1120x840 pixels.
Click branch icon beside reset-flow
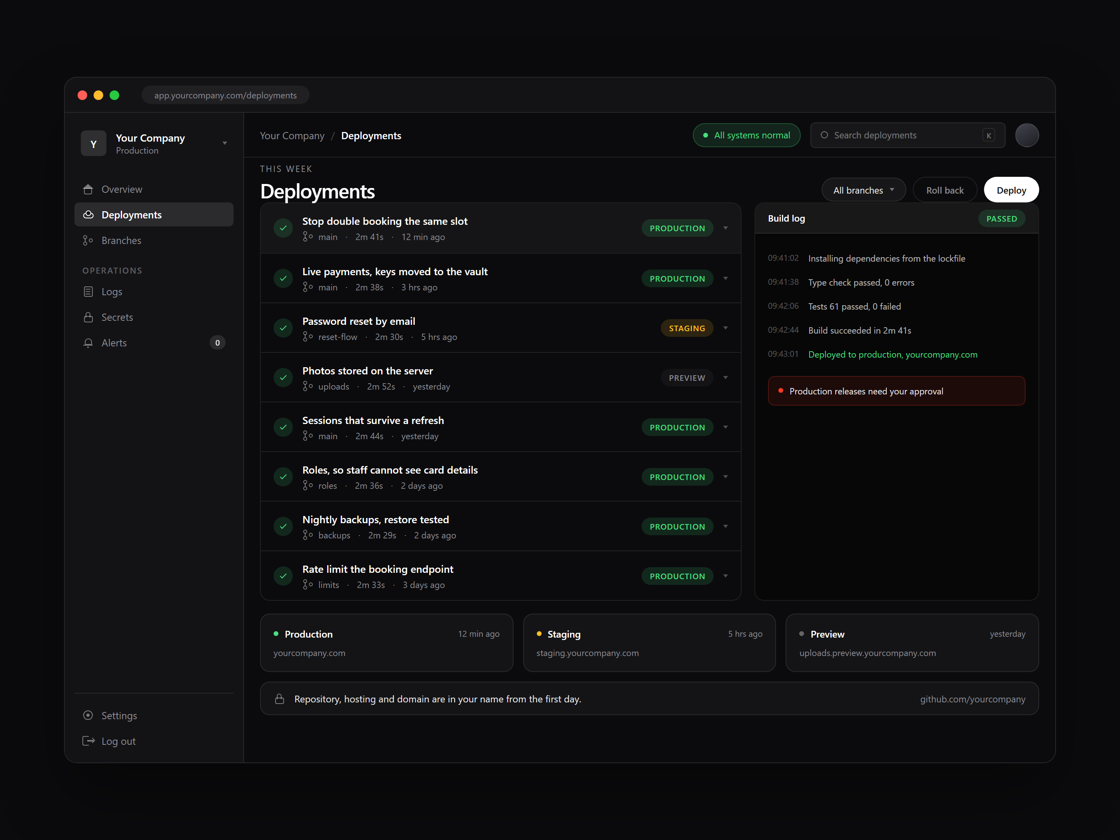307,337
